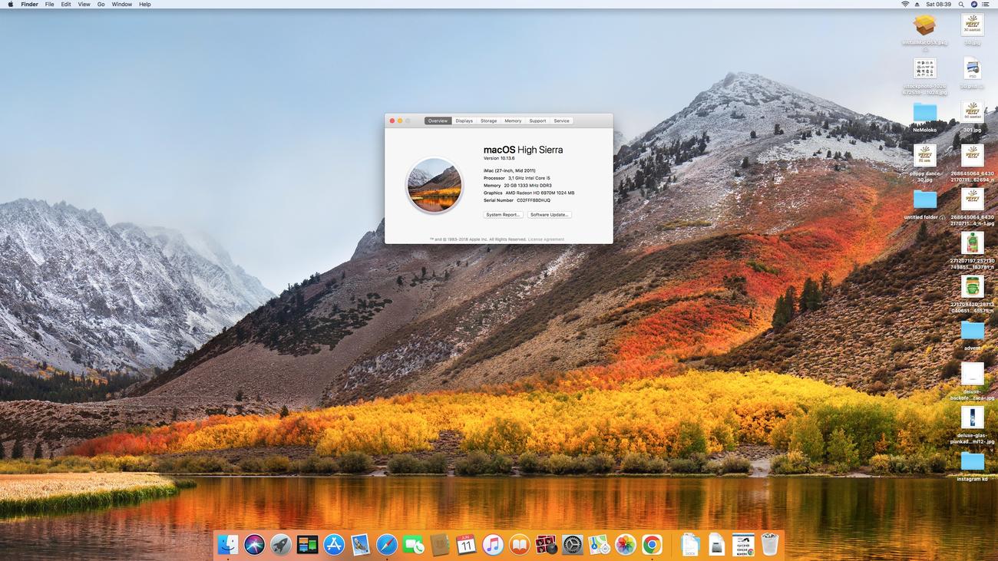This screenshot has height=561, width=998.
Task: Open the documents stack in Dock
Action: tap(689, 545)
